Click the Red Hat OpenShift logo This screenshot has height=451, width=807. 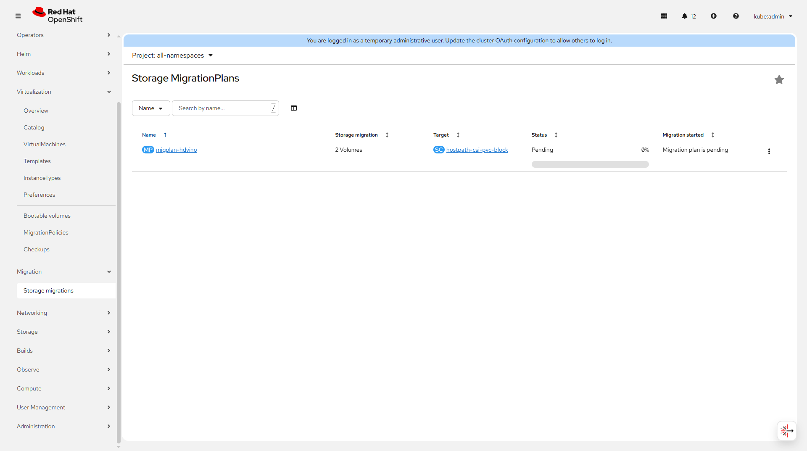tap(58, 16)
